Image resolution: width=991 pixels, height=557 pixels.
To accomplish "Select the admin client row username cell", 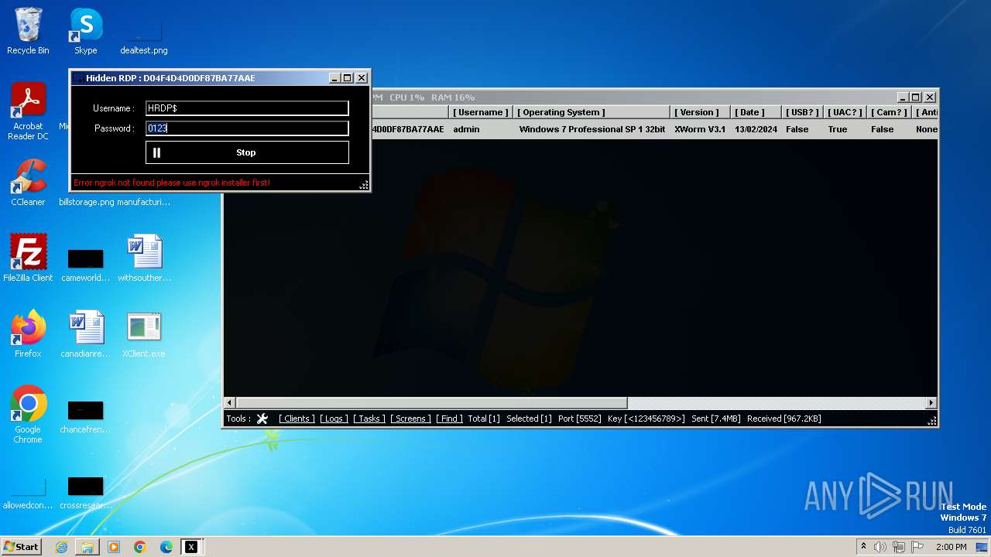I will (466, 129).
